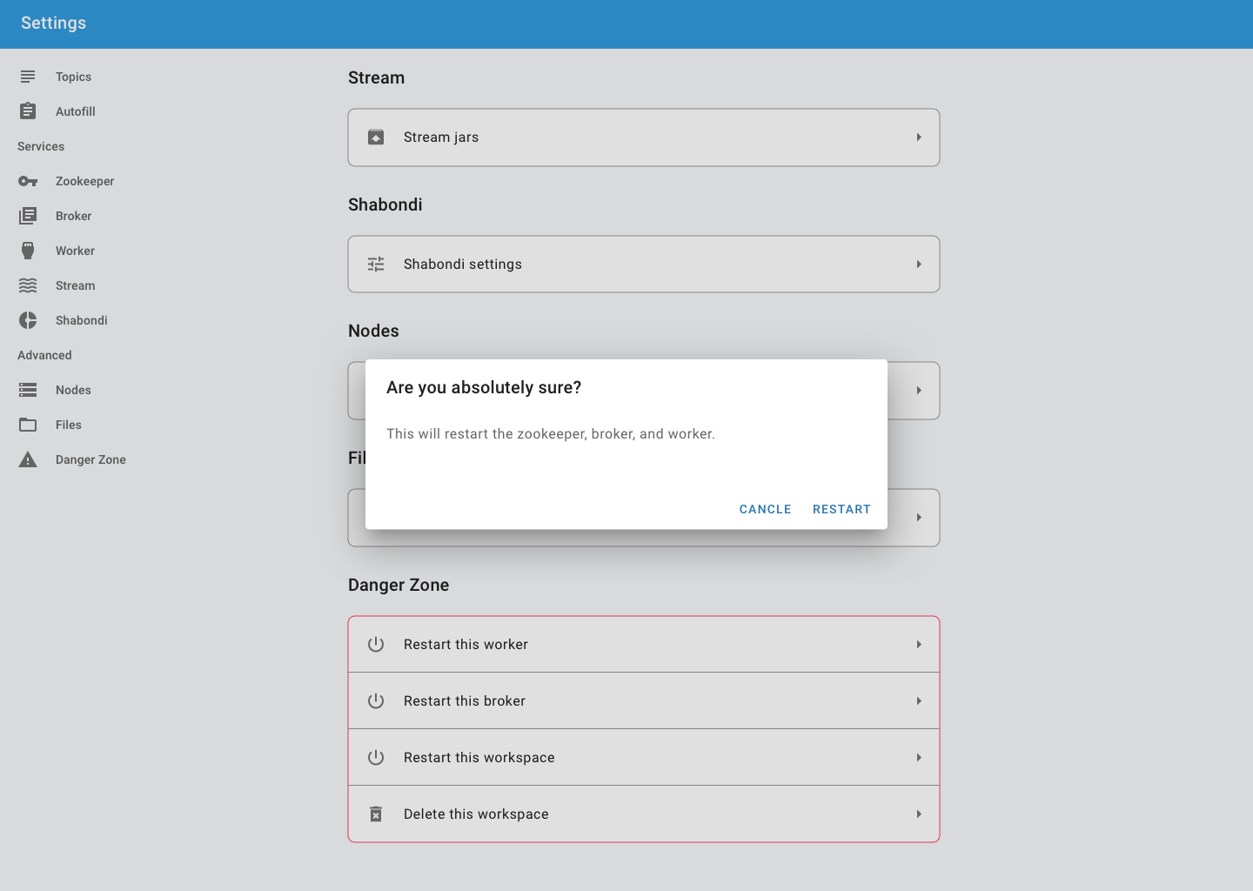Click the Stream section heading

coord(376,77)
